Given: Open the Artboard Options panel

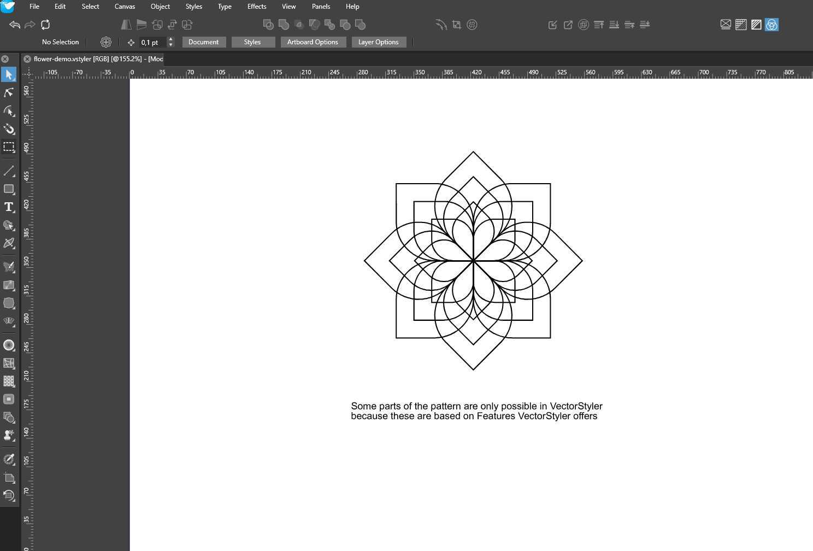Looking at the screenshot, I should point(313,42).
